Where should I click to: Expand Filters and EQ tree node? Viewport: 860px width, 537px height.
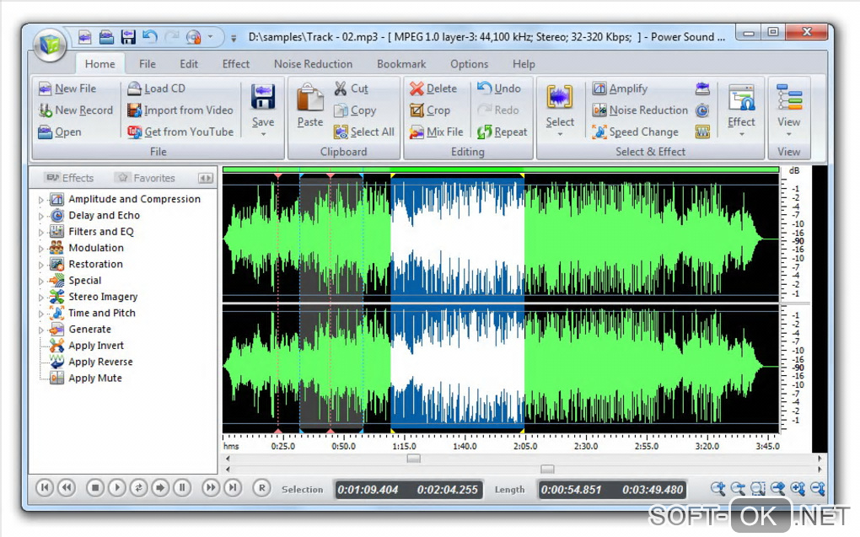[x=40, y=232]
